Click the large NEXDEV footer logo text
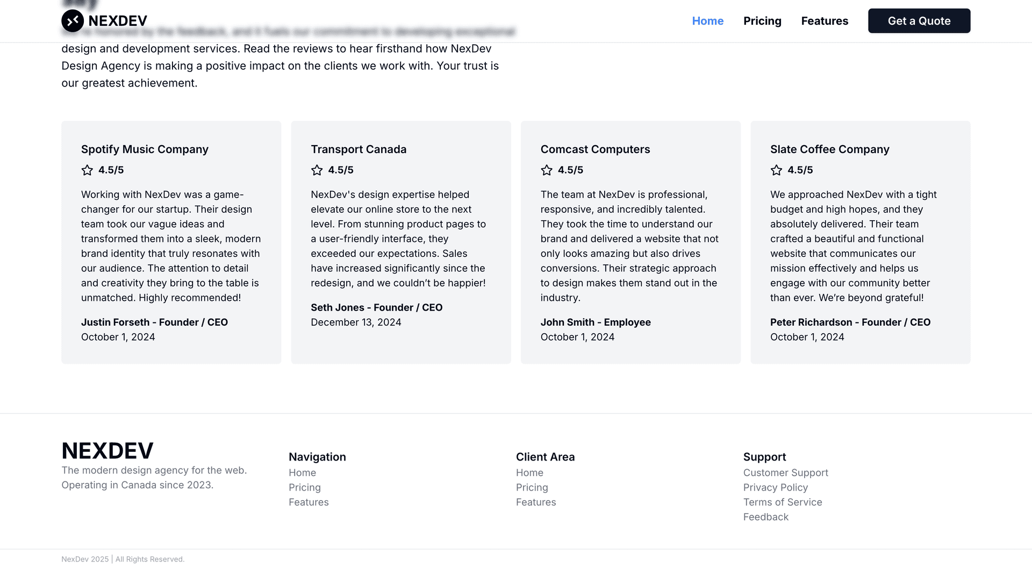The height and width of the screenshot is (569, 1032). click(107, 451)
